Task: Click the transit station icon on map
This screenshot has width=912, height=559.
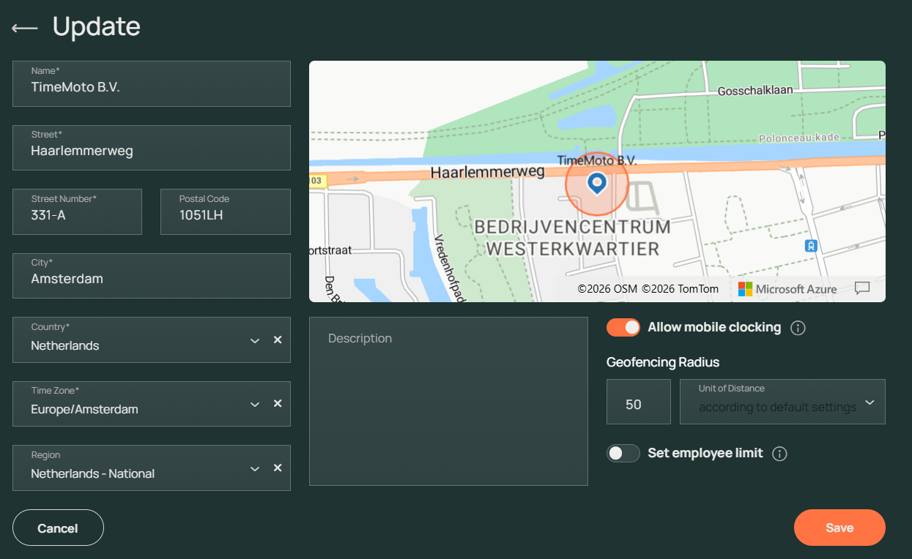Action: tap(811, 246)
